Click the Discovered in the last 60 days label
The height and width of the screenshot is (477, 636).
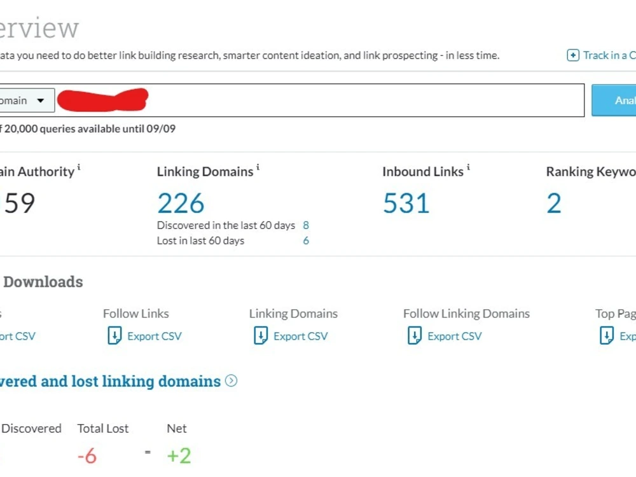pos(226,226)
